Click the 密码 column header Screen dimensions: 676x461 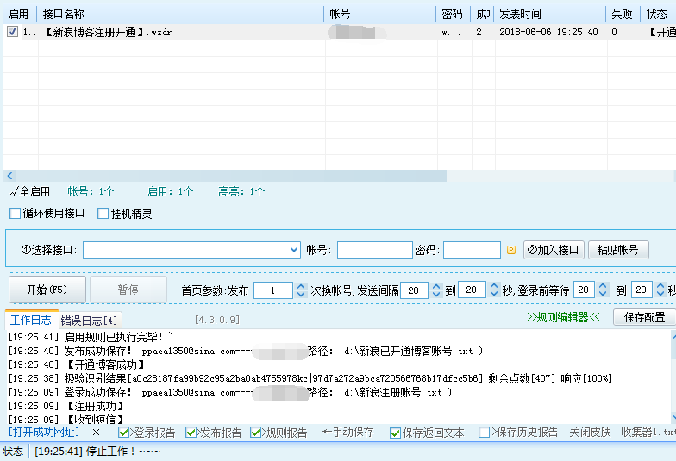pyautogui.click(x=454, y=14)
